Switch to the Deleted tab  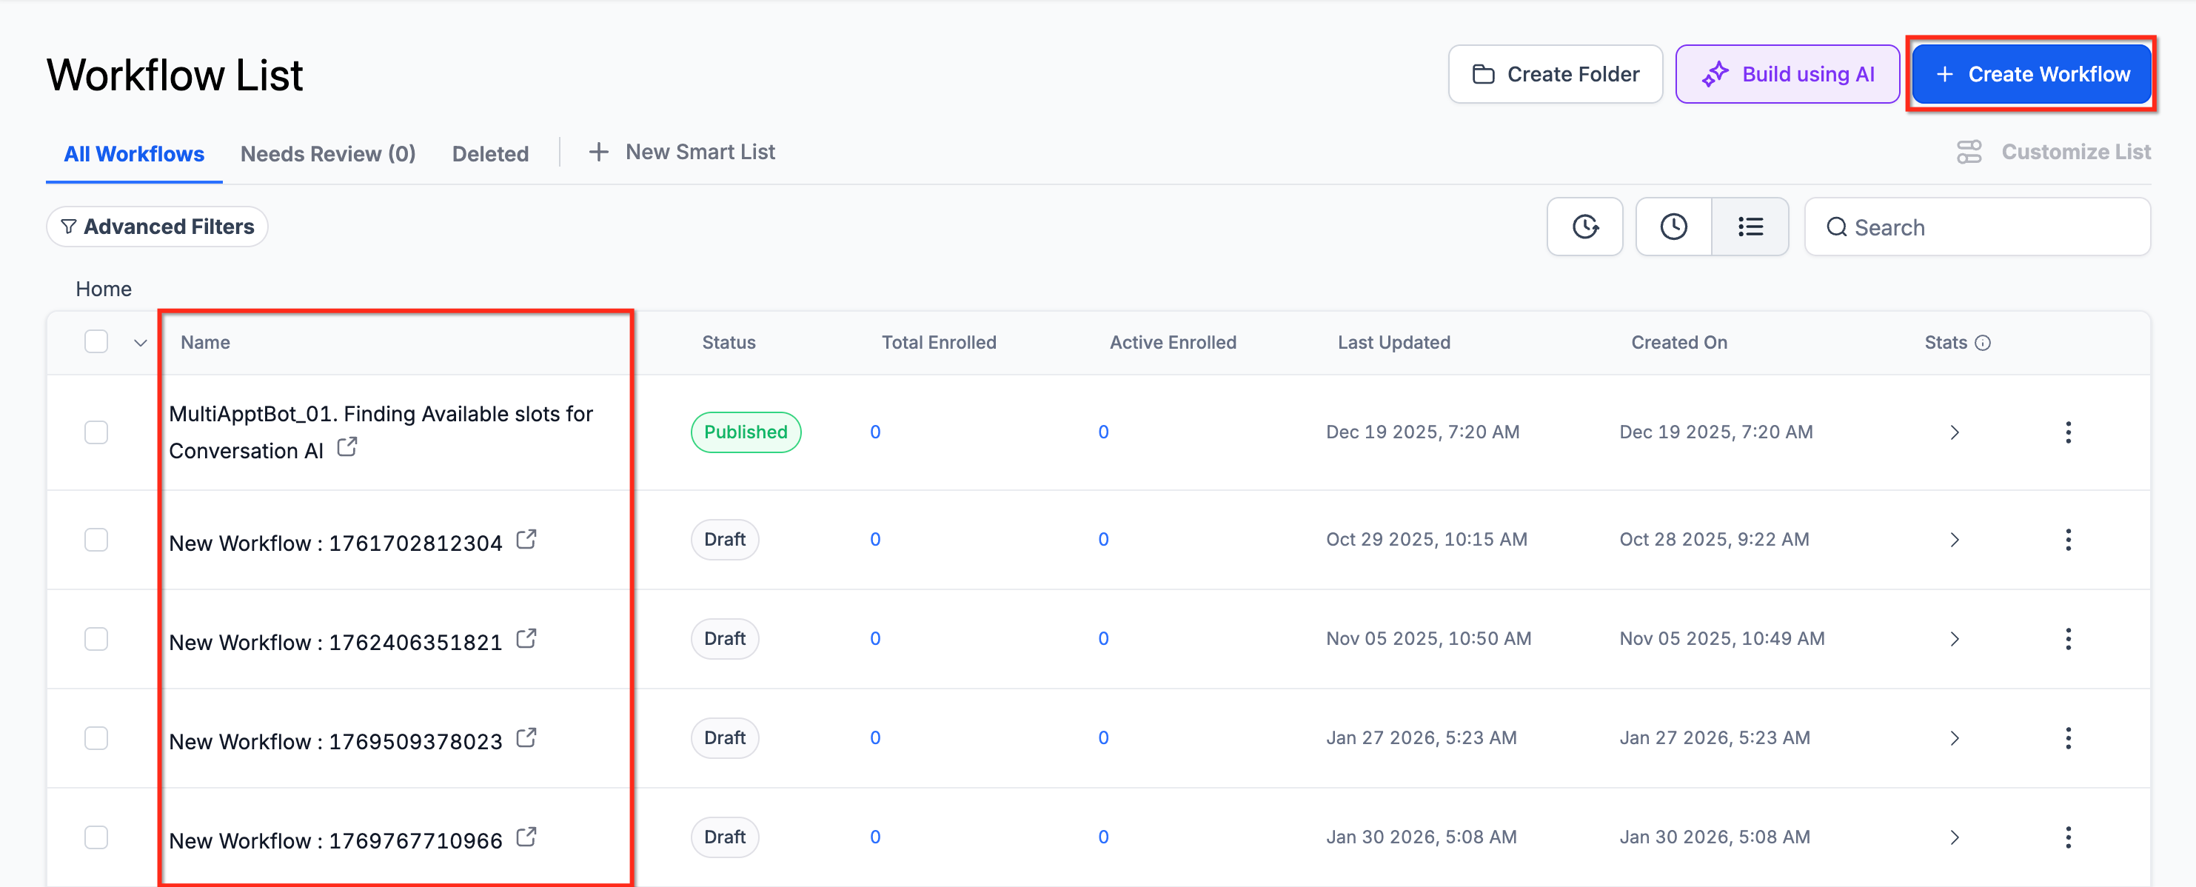click(490, 153)
